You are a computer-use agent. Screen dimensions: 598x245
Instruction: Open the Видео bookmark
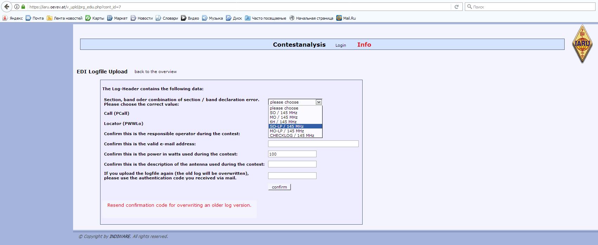coord(190,18)
